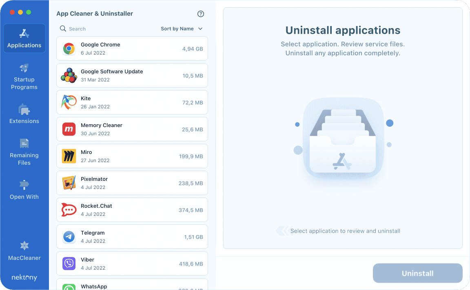Open the Open With section
470x290 pixels.
(x=24, y=190)
